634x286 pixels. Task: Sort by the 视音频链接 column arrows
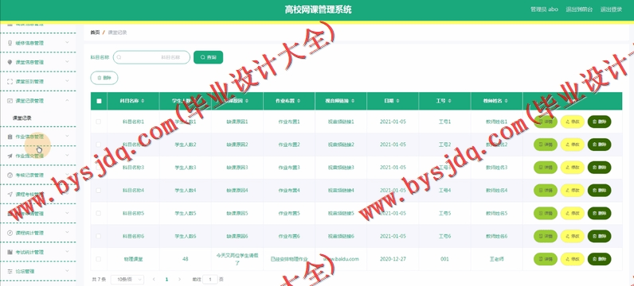[x=354, y=101]
